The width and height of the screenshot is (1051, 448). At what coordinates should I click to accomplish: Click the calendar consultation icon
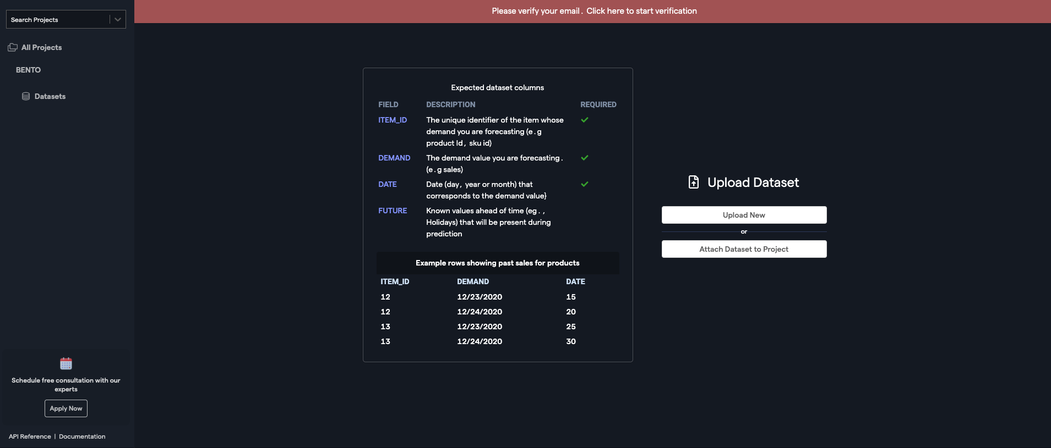66,363
